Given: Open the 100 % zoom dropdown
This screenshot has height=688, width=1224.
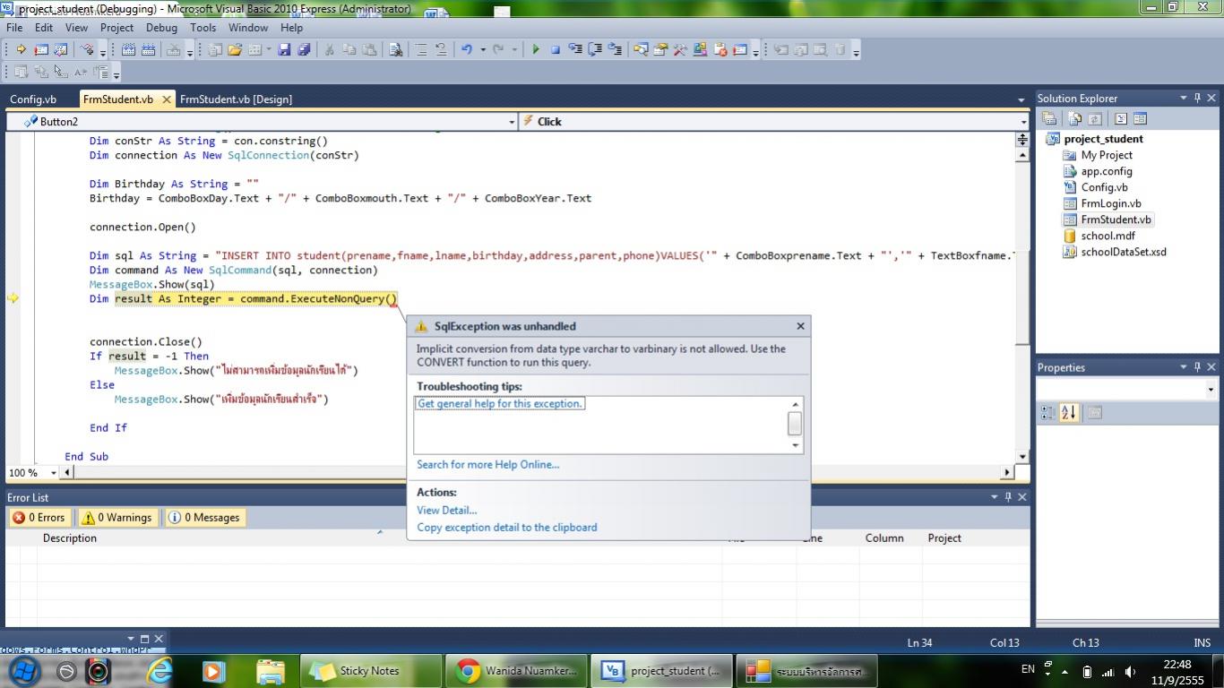Looking at the screenshot, I should 54,472.
